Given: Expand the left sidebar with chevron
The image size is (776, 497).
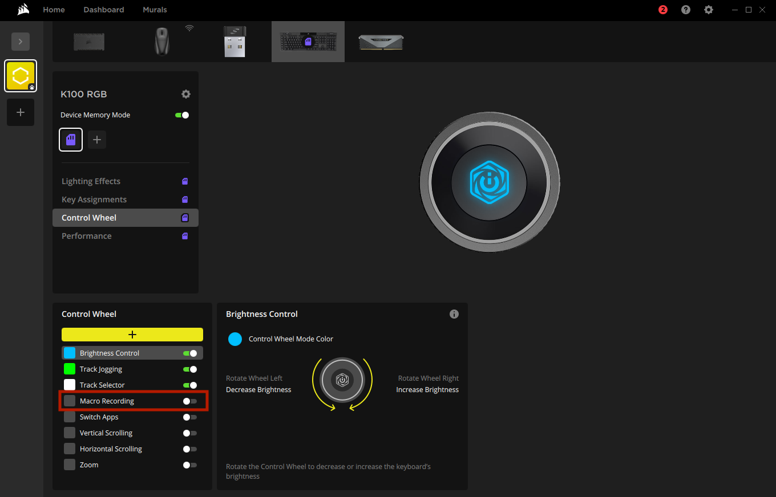Looking at the screenshot, I should [21, 42].
